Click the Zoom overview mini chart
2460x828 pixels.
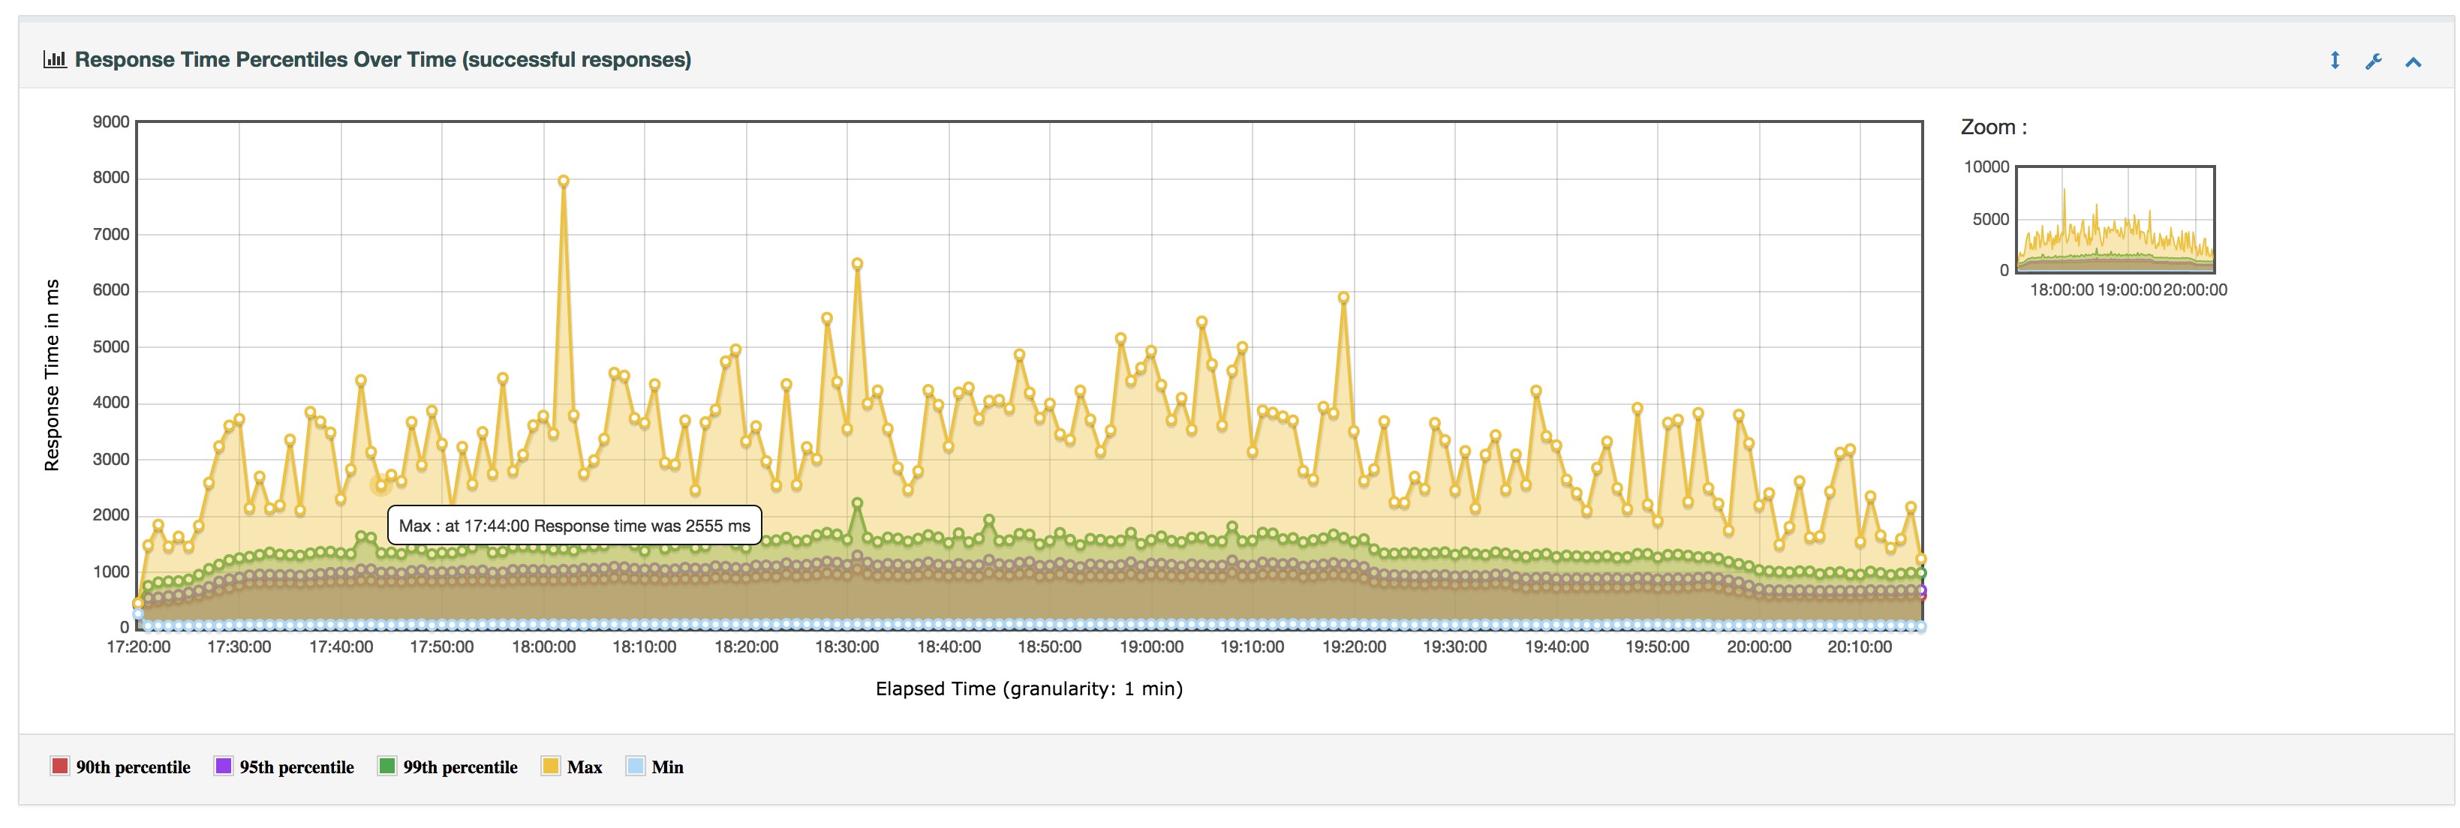coord(2116,220)
